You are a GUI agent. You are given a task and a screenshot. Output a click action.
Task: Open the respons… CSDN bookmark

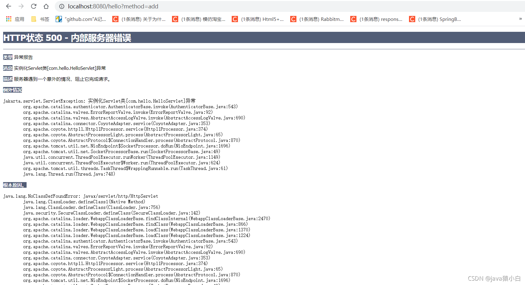pos(376,19)
